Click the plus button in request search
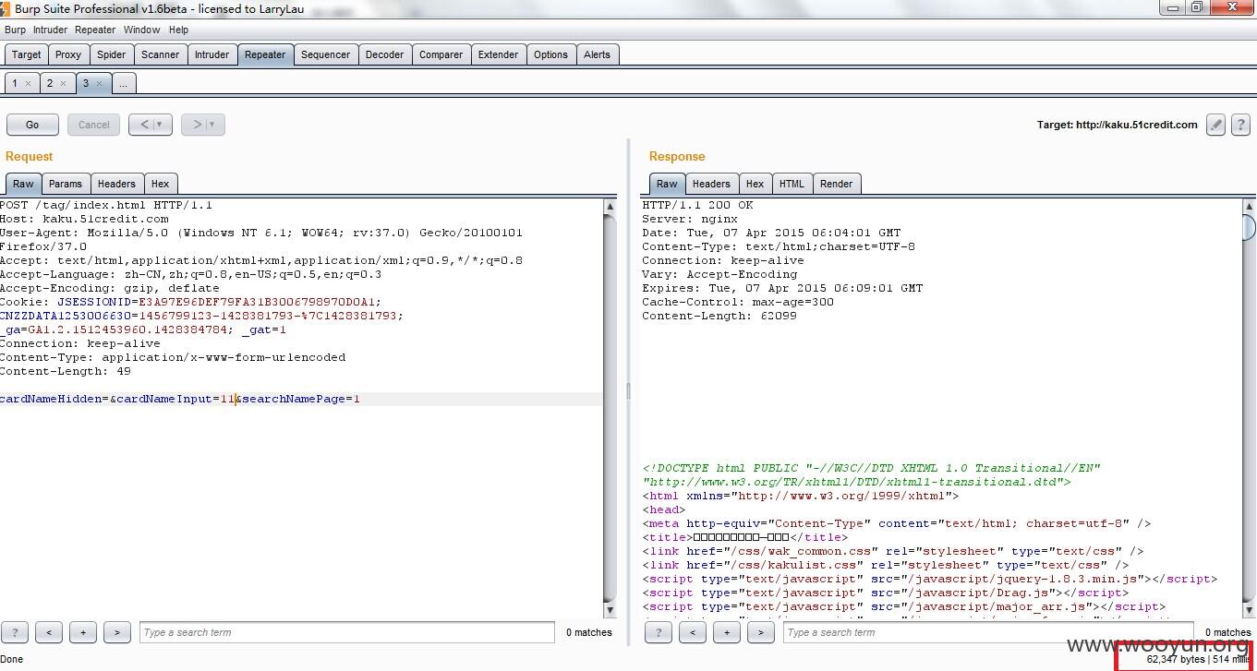Image resolution: width=1257 pixels, height=671 pixels. (82, 632)
